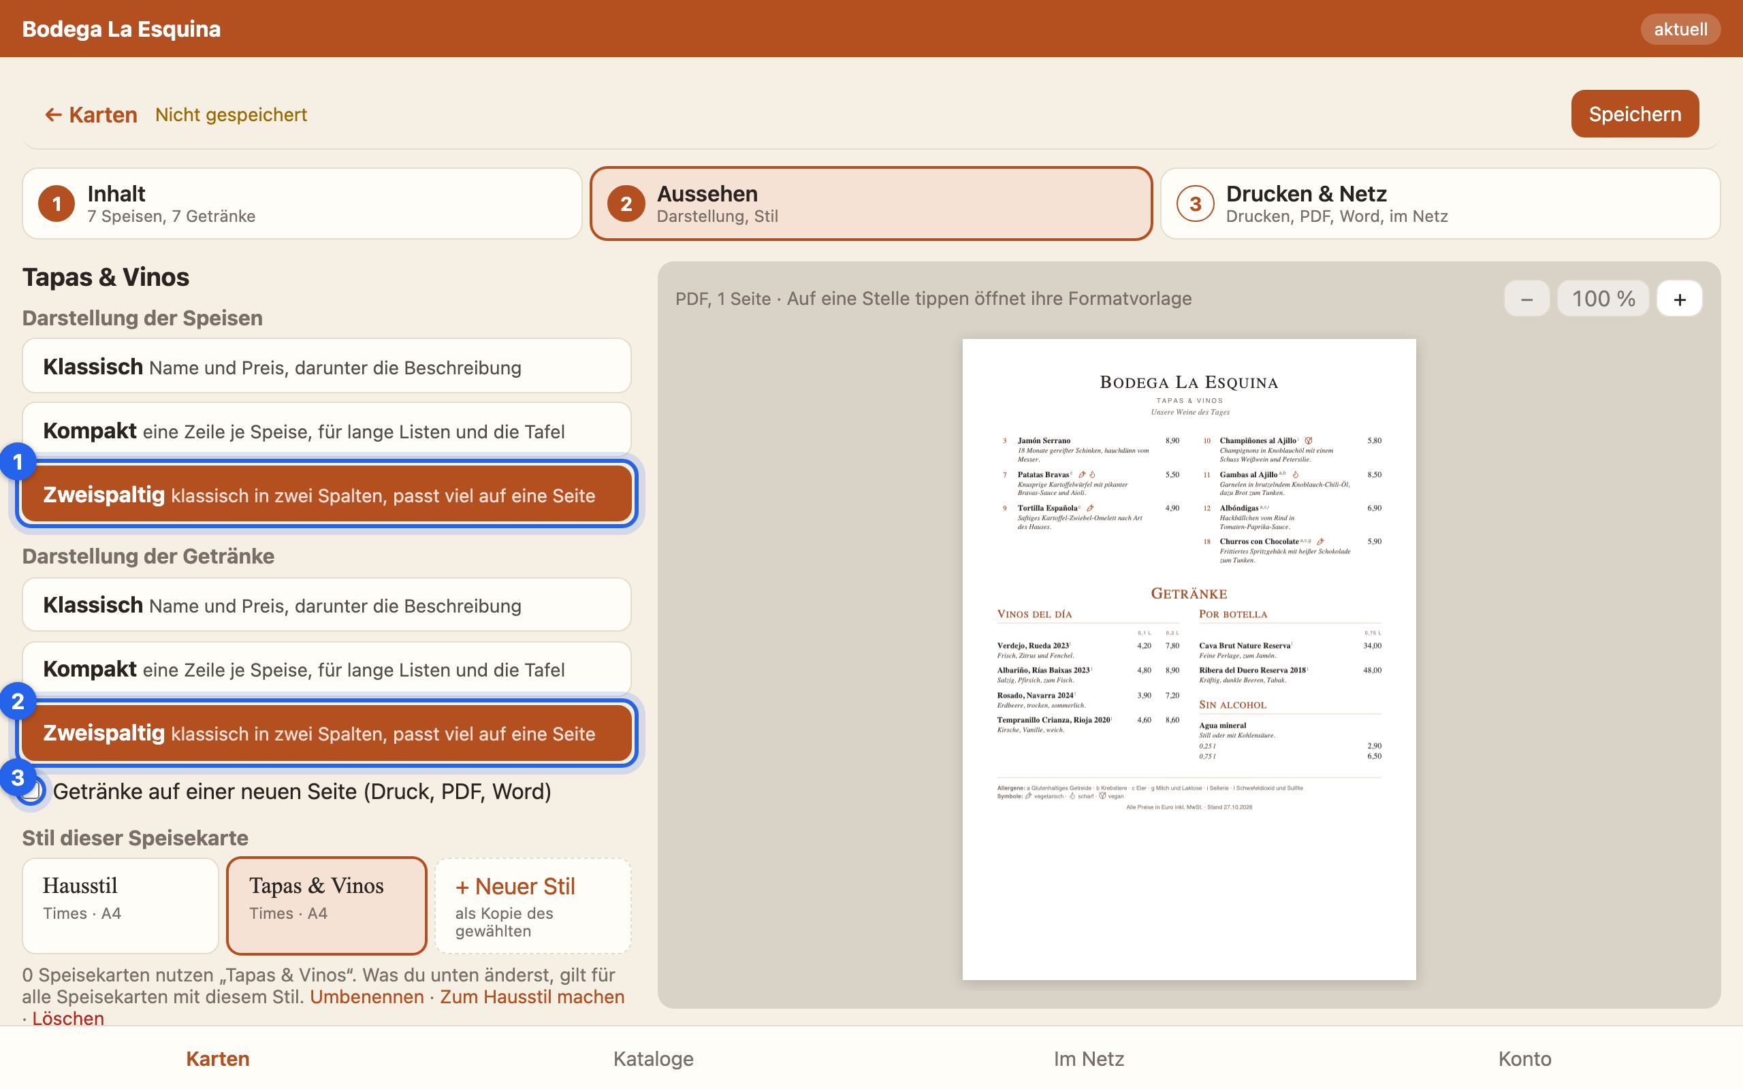The image size is (1743, 1089).
Task: Choose Klassisch under Darstellung der Getränke
Action: coord(326,605)
